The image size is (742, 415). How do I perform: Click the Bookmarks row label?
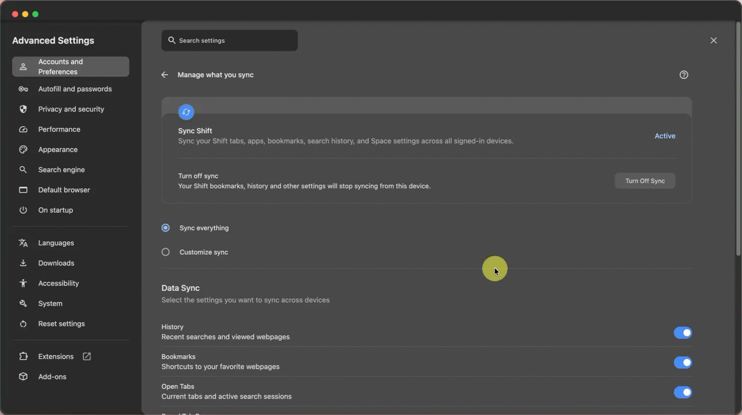point(178,356)
